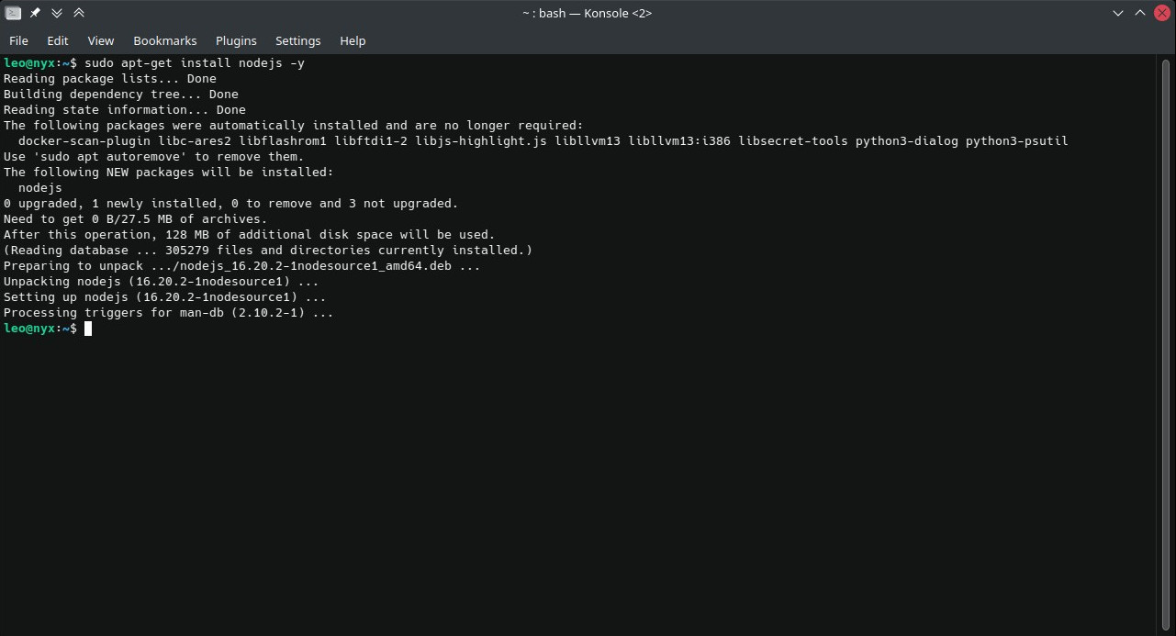
Task: Toggle the pin icon to keep window above
Action: (x=34, y=13)
